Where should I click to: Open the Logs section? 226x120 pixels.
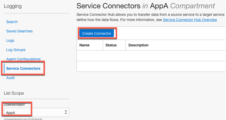click(x=10, y=40)
